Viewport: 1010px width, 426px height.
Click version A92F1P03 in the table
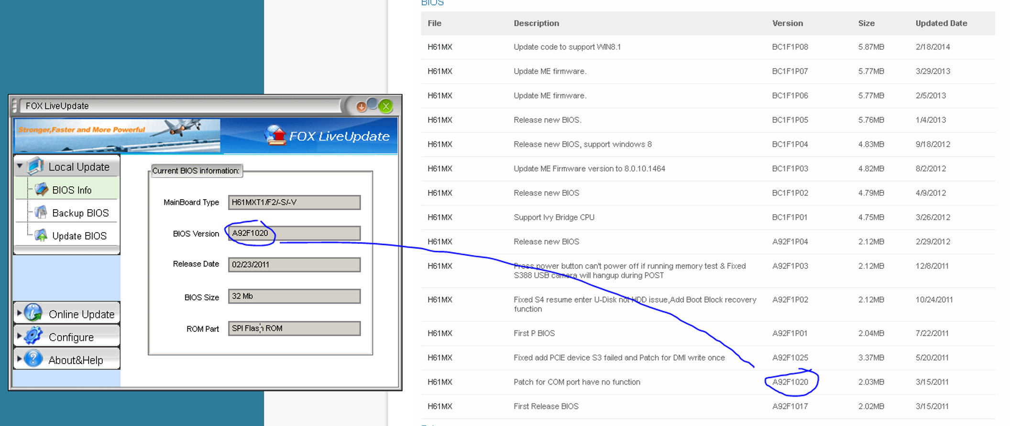790,266
